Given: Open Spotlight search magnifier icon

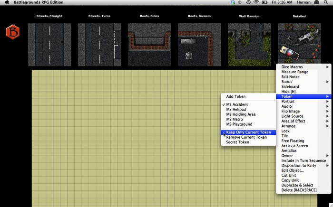Looking at the screenshot, I should tap(326, 2).
